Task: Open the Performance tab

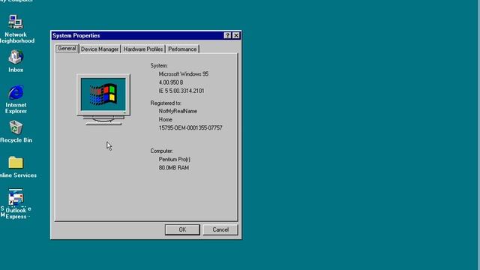Action: coord(182,49)
